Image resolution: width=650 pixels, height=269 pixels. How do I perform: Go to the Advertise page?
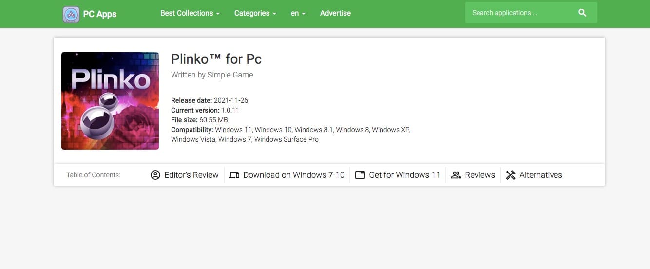coord(335,13)
